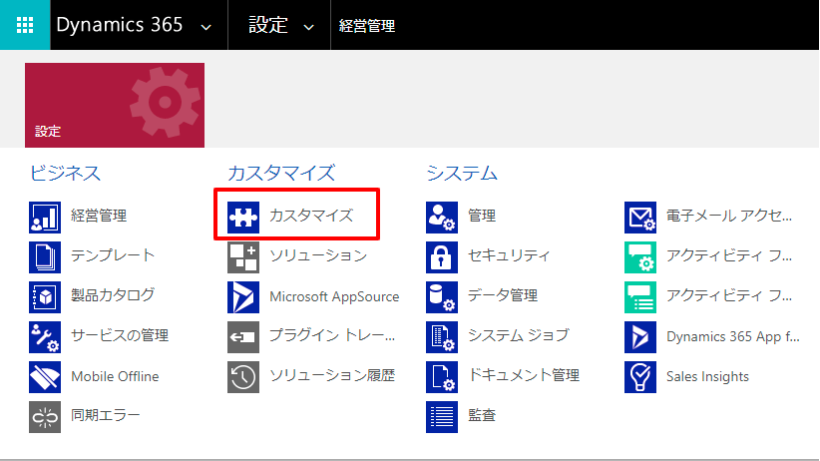This screenshot has height=461, width=820.
Task: Open the Mobile Offline link
Action: pos(115,376)
